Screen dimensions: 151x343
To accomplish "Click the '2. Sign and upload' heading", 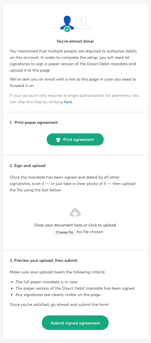I will (x=28, y=166).
